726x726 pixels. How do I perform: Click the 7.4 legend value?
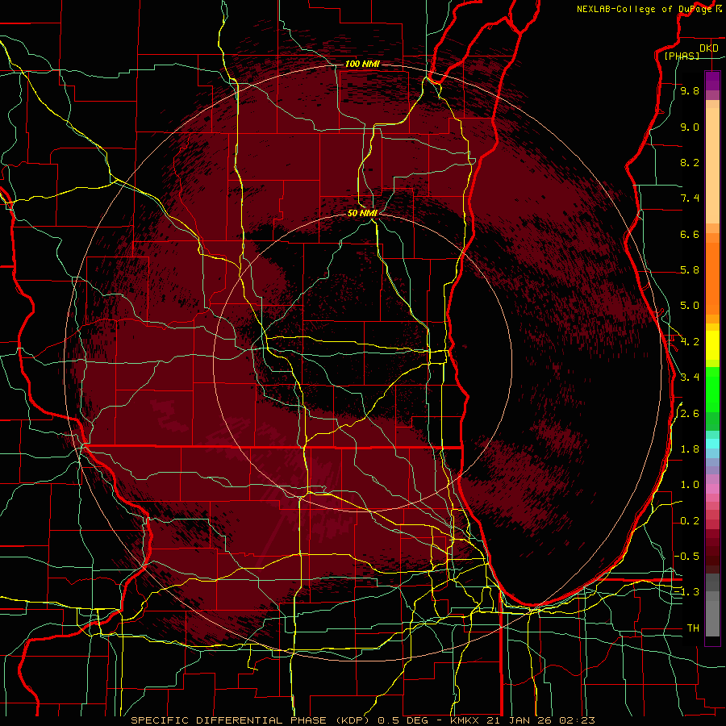click(x=690, y=198)
